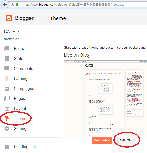The image size is (147, 153).
Task: Click the Theme page heading
Action: (x=58, y=18)
